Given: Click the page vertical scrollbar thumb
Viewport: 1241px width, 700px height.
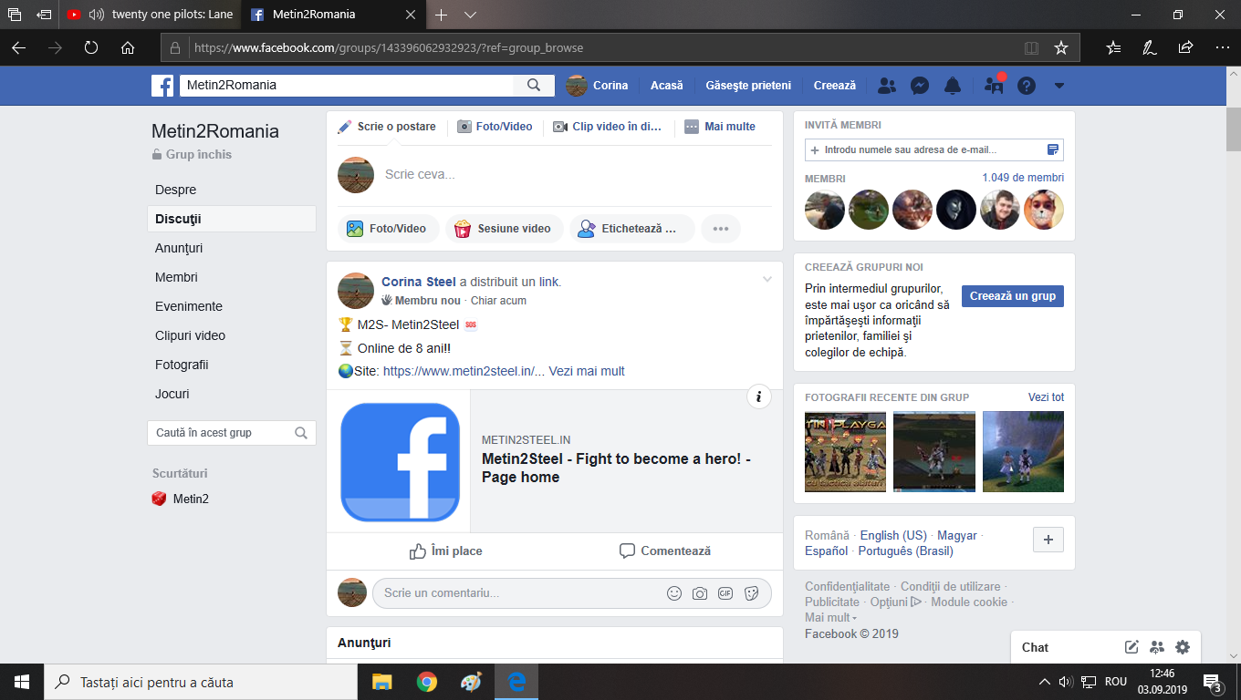Looking at the screenshot, I should (1233, 129).
